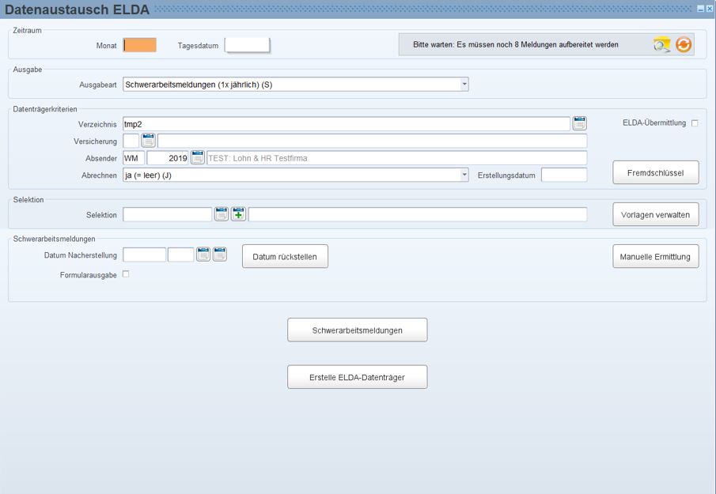Click the 'Bitte warten' status message
Viewport: 716px width, 494px height.
[516, 45]
